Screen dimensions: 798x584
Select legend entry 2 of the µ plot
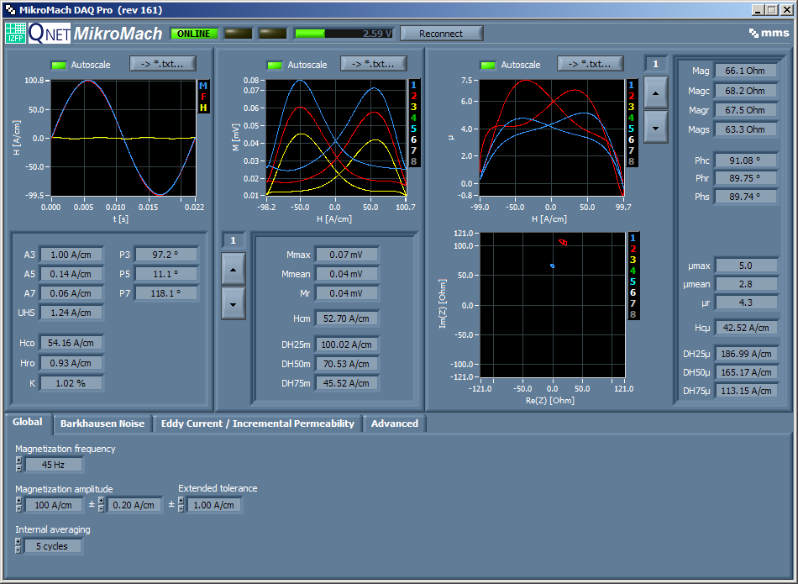(631, 96)
